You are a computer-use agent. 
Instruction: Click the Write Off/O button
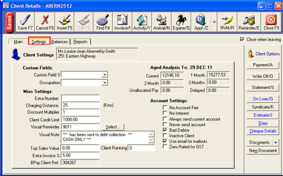click(263, 77)
